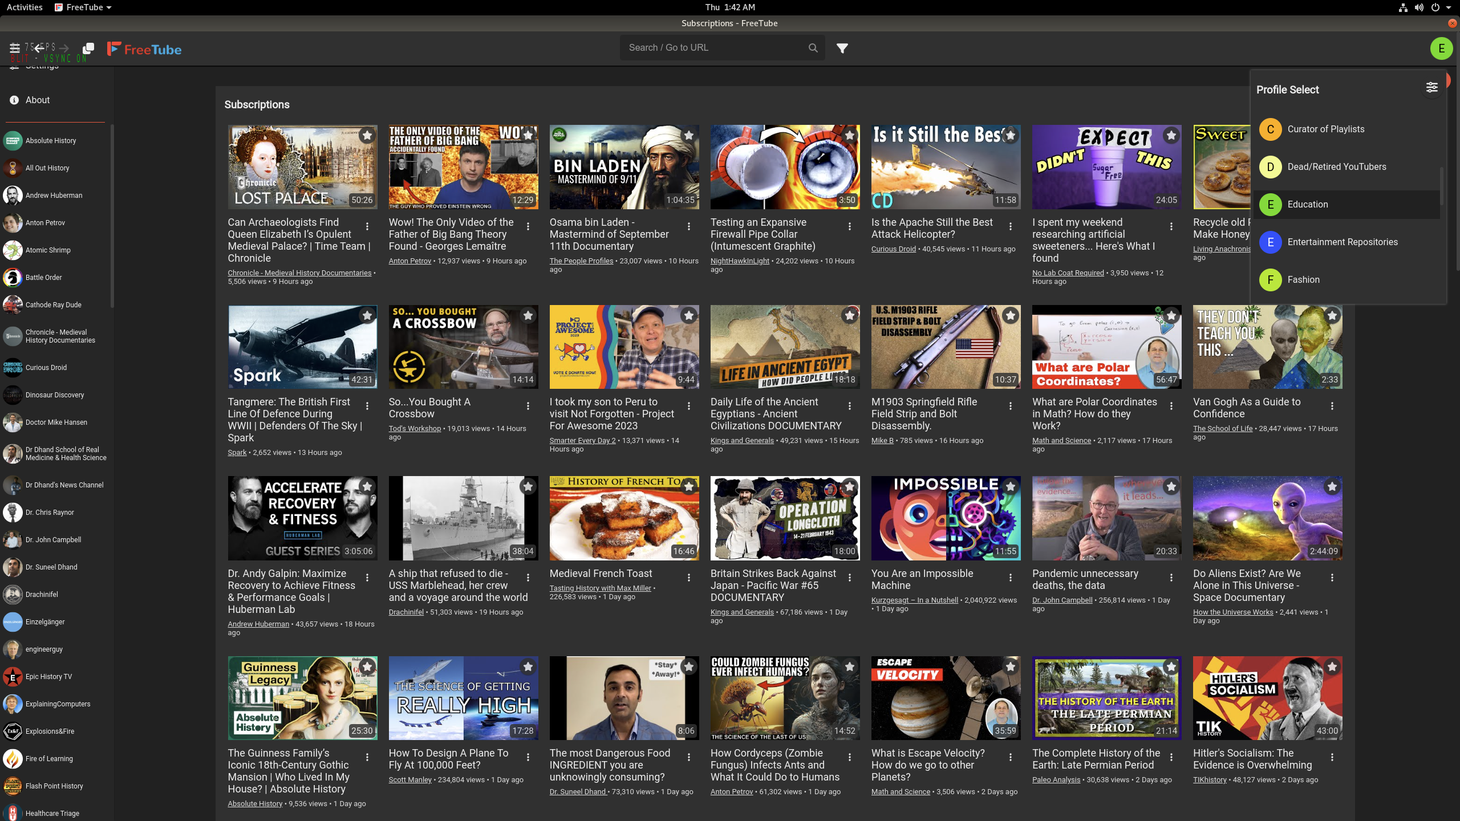Open title 'Pandemic unnecessary deaths, the data'

click(x=1085, y=579)
